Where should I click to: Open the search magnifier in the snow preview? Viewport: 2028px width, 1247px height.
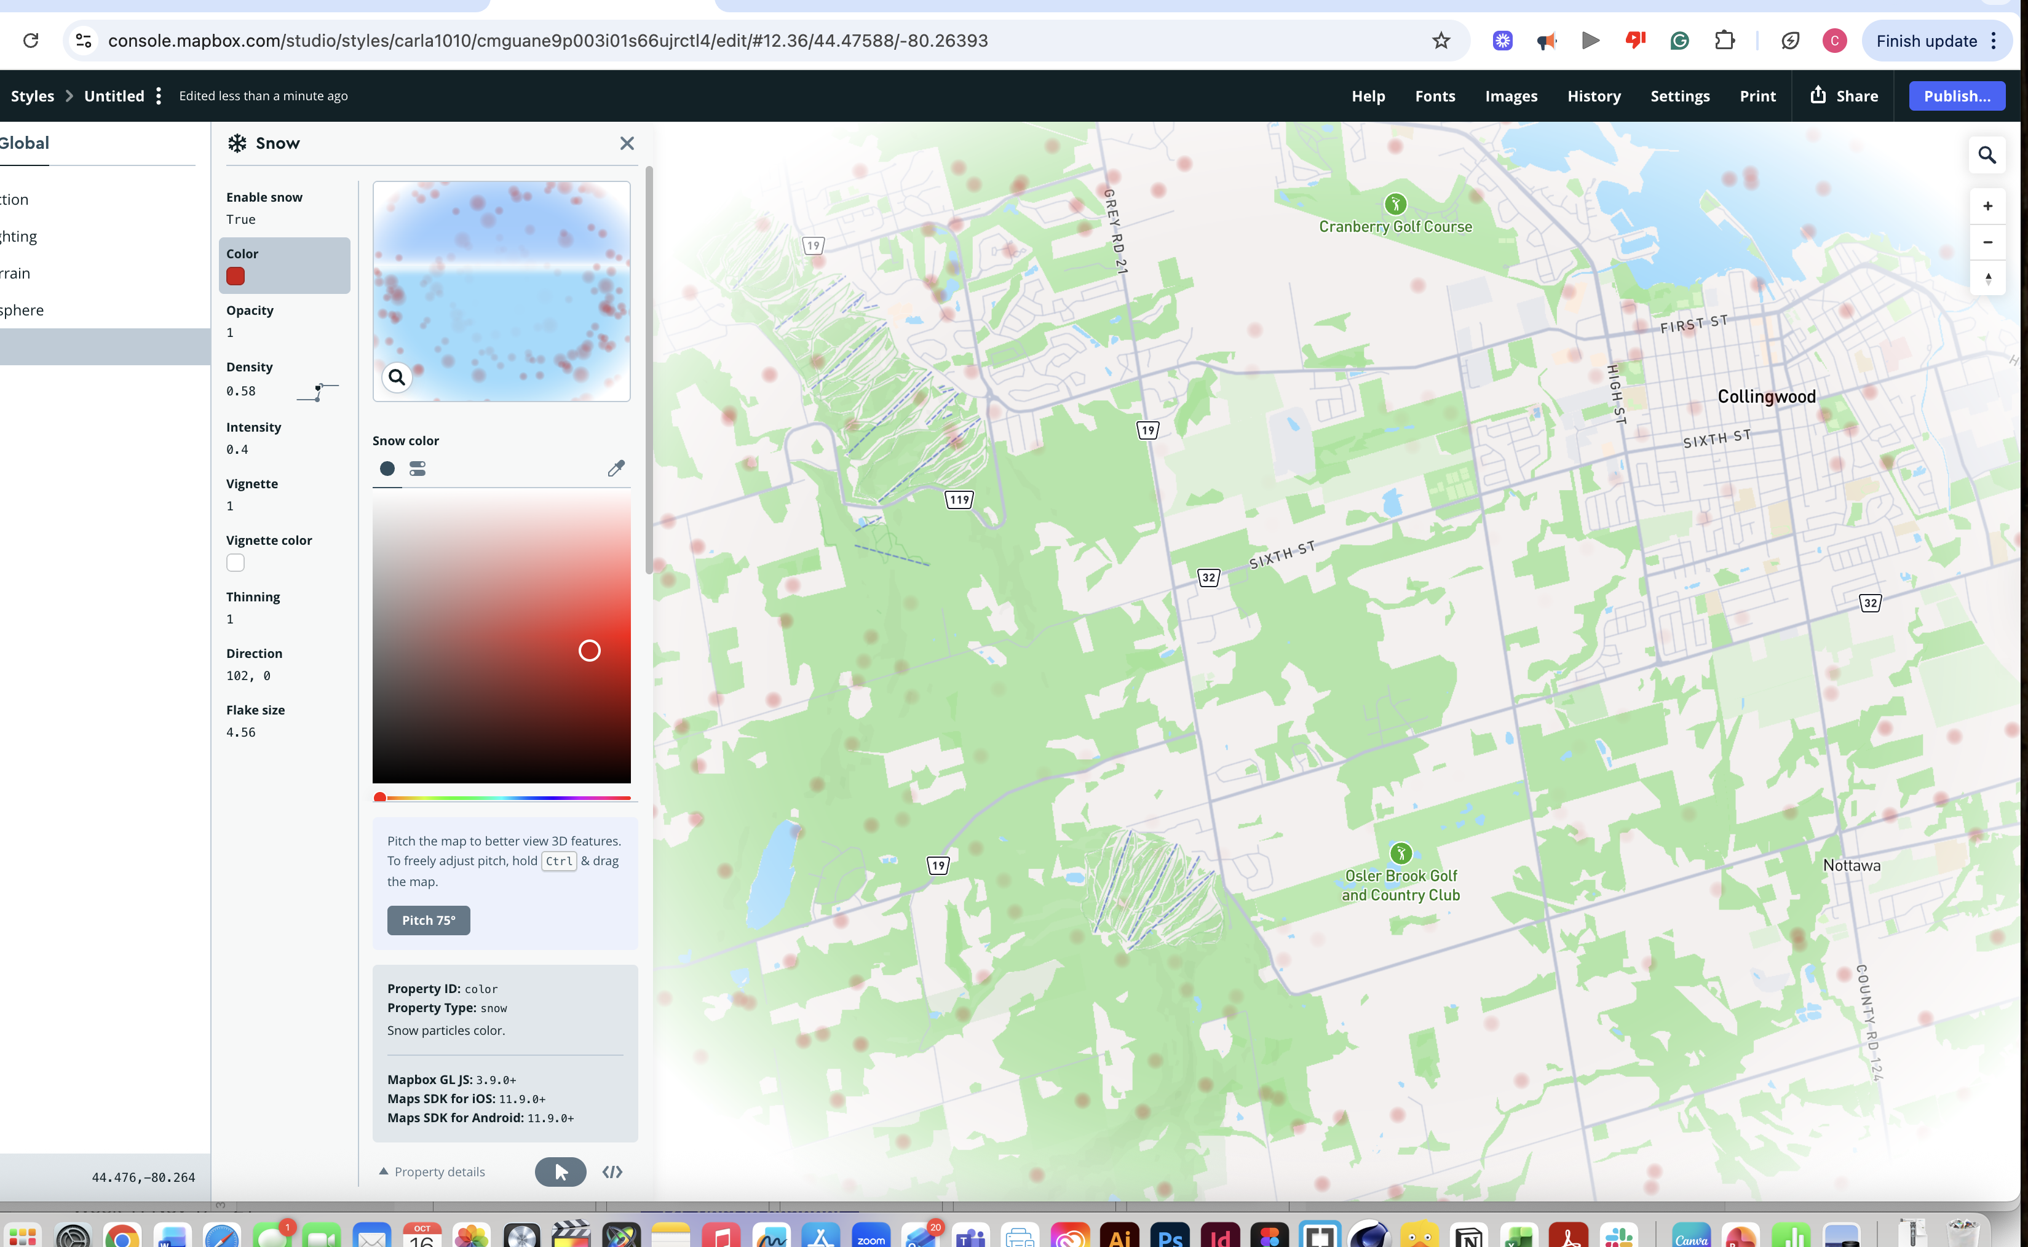tap(397, 377)
